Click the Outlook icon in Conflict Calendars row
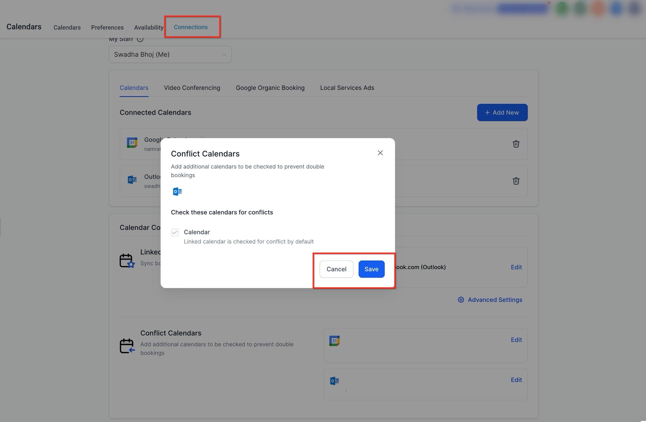 coord(334,381)
